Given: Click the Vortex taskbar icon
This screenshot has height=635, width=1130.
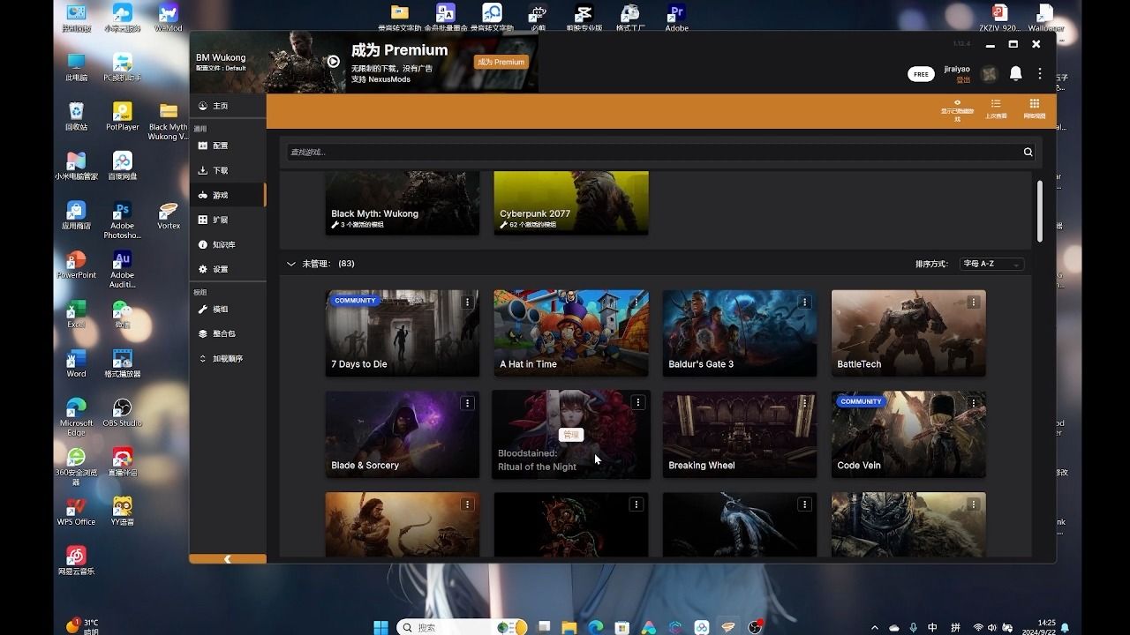Looking at the screenshot, I should (728, 627).
